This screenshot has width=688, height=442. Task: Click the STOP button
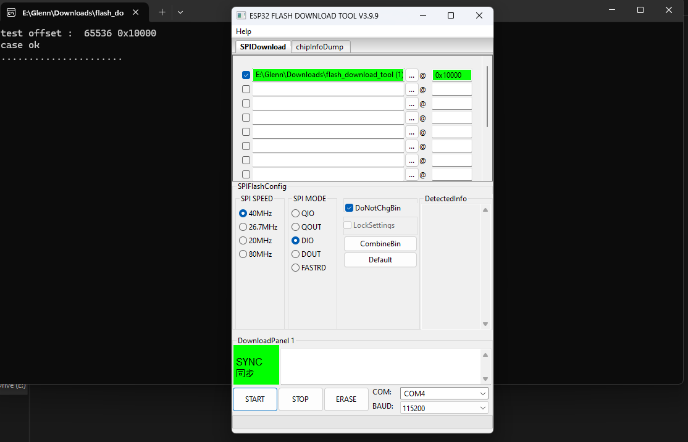(x=301, y=399)
